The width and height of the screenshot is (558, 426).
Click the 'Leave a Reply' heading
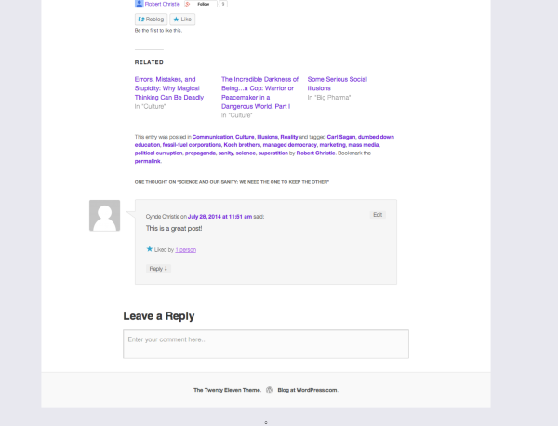(159, 316)
